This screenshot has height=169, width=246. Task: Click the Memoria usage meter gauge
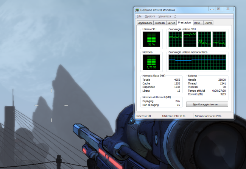coord(151,62)
